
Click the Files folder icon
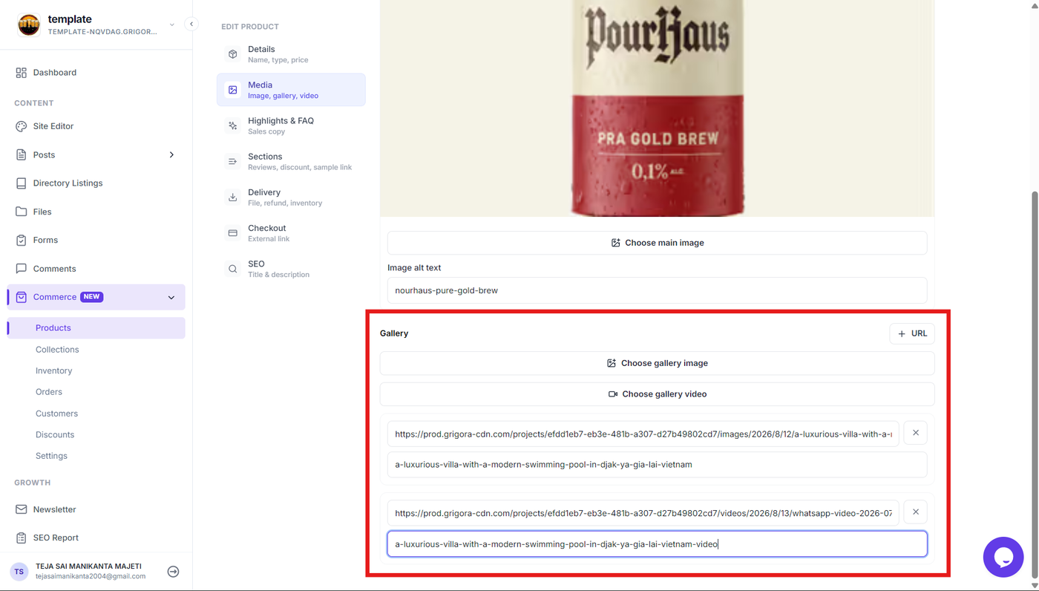[21, 212]
